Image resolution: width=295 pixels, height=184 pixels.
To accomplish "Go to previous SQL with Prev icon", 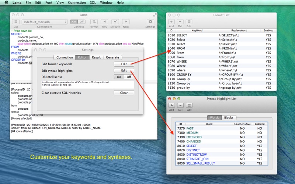I will (x=104, y=22).
